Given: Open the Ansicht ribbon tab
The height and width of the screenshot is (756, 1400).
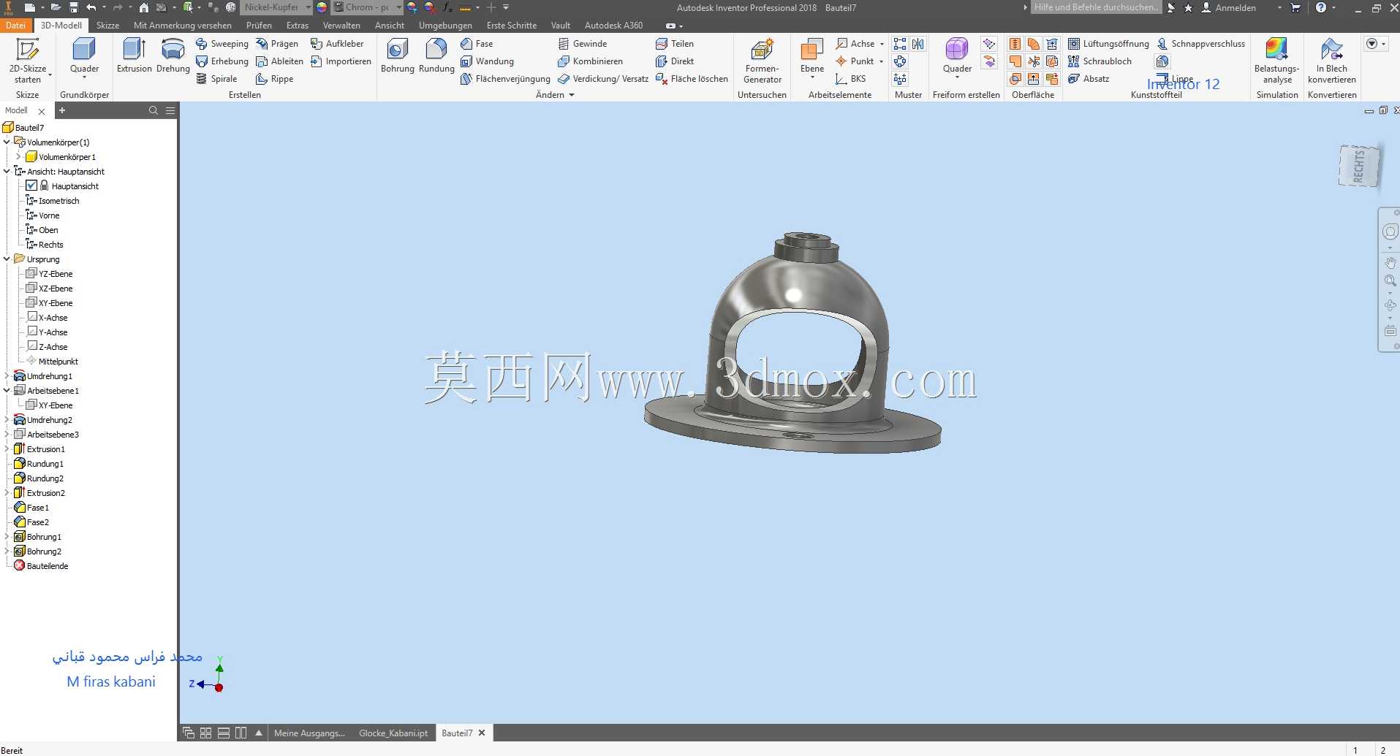Looking at the screenshot, I should pyautogui.click(x=390, y=25).
